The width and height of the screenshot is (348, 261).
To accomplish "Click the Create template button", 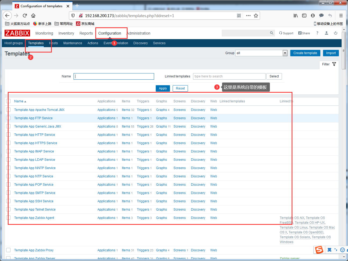I will 305,53.
